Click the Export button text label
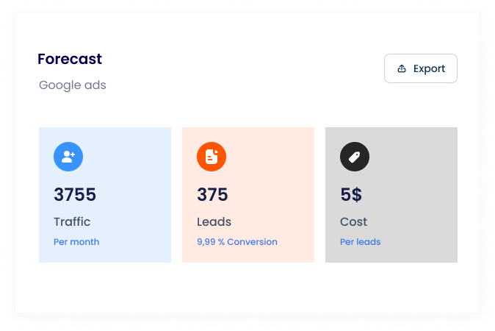Screen dimensions: 495x331 (429, 68)
